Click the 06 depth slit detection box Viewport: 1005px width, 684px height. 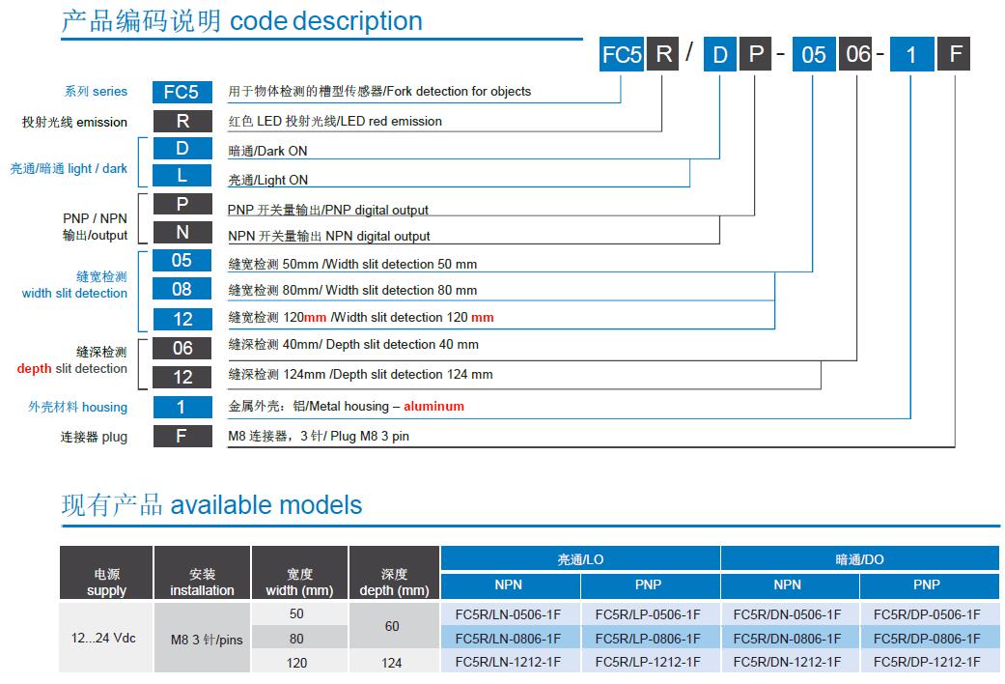click(181, 348)
